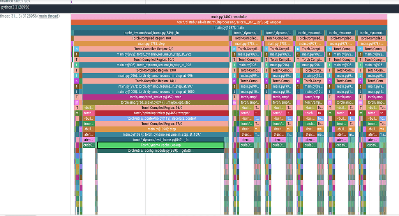Click the torch_dynamo_resume_in_step_at_1097 slice
This screenshot has width=399, height=216.
162,135
